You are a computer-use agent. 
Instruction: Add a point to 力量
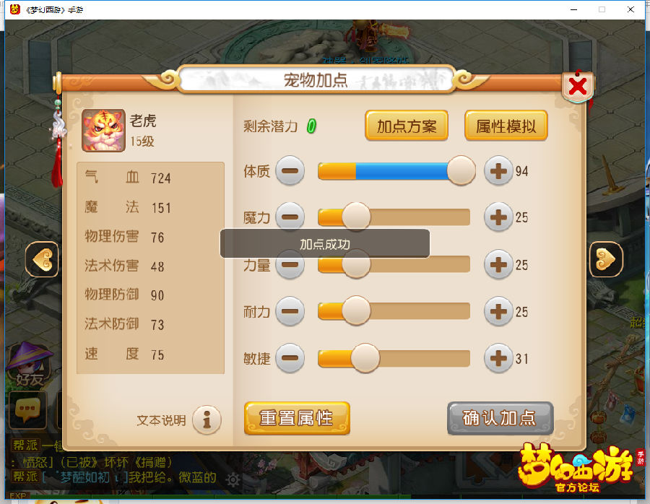(498, 264)
